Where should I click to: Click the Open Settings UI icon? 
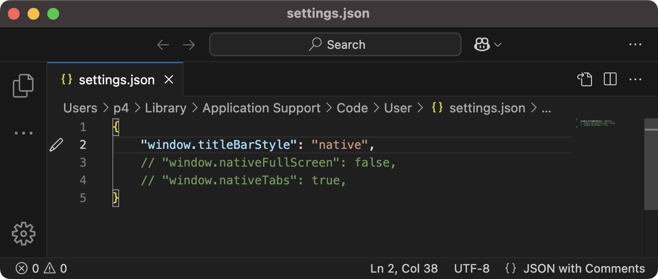(585, 79)
